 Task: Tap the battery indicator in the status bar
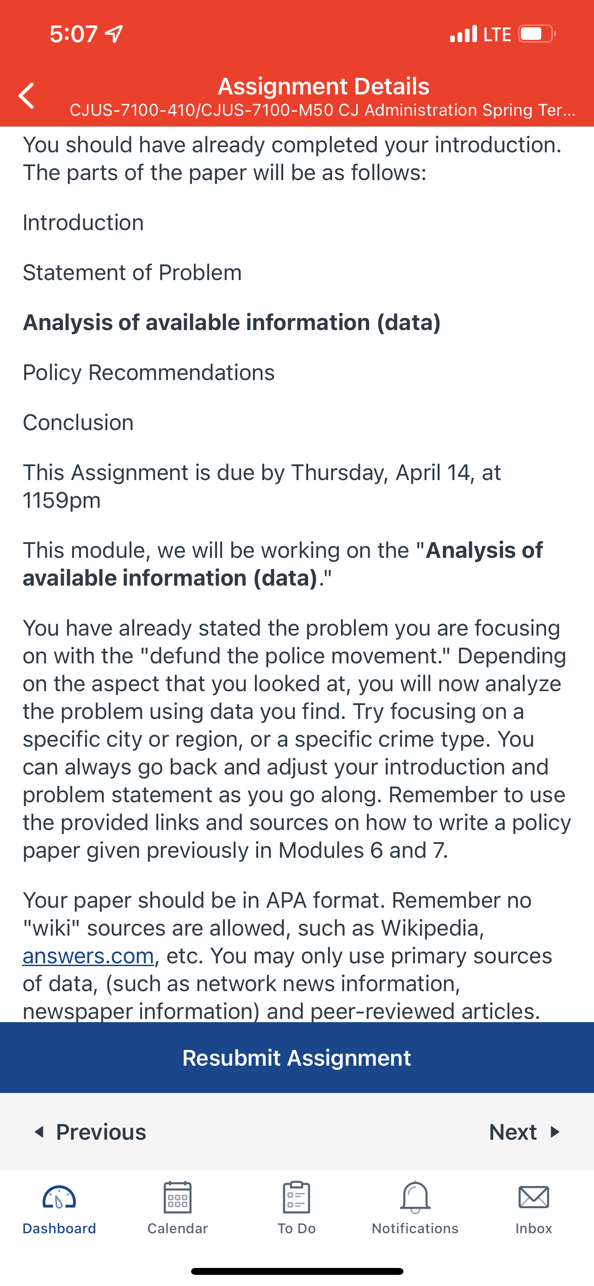[537, 34]
